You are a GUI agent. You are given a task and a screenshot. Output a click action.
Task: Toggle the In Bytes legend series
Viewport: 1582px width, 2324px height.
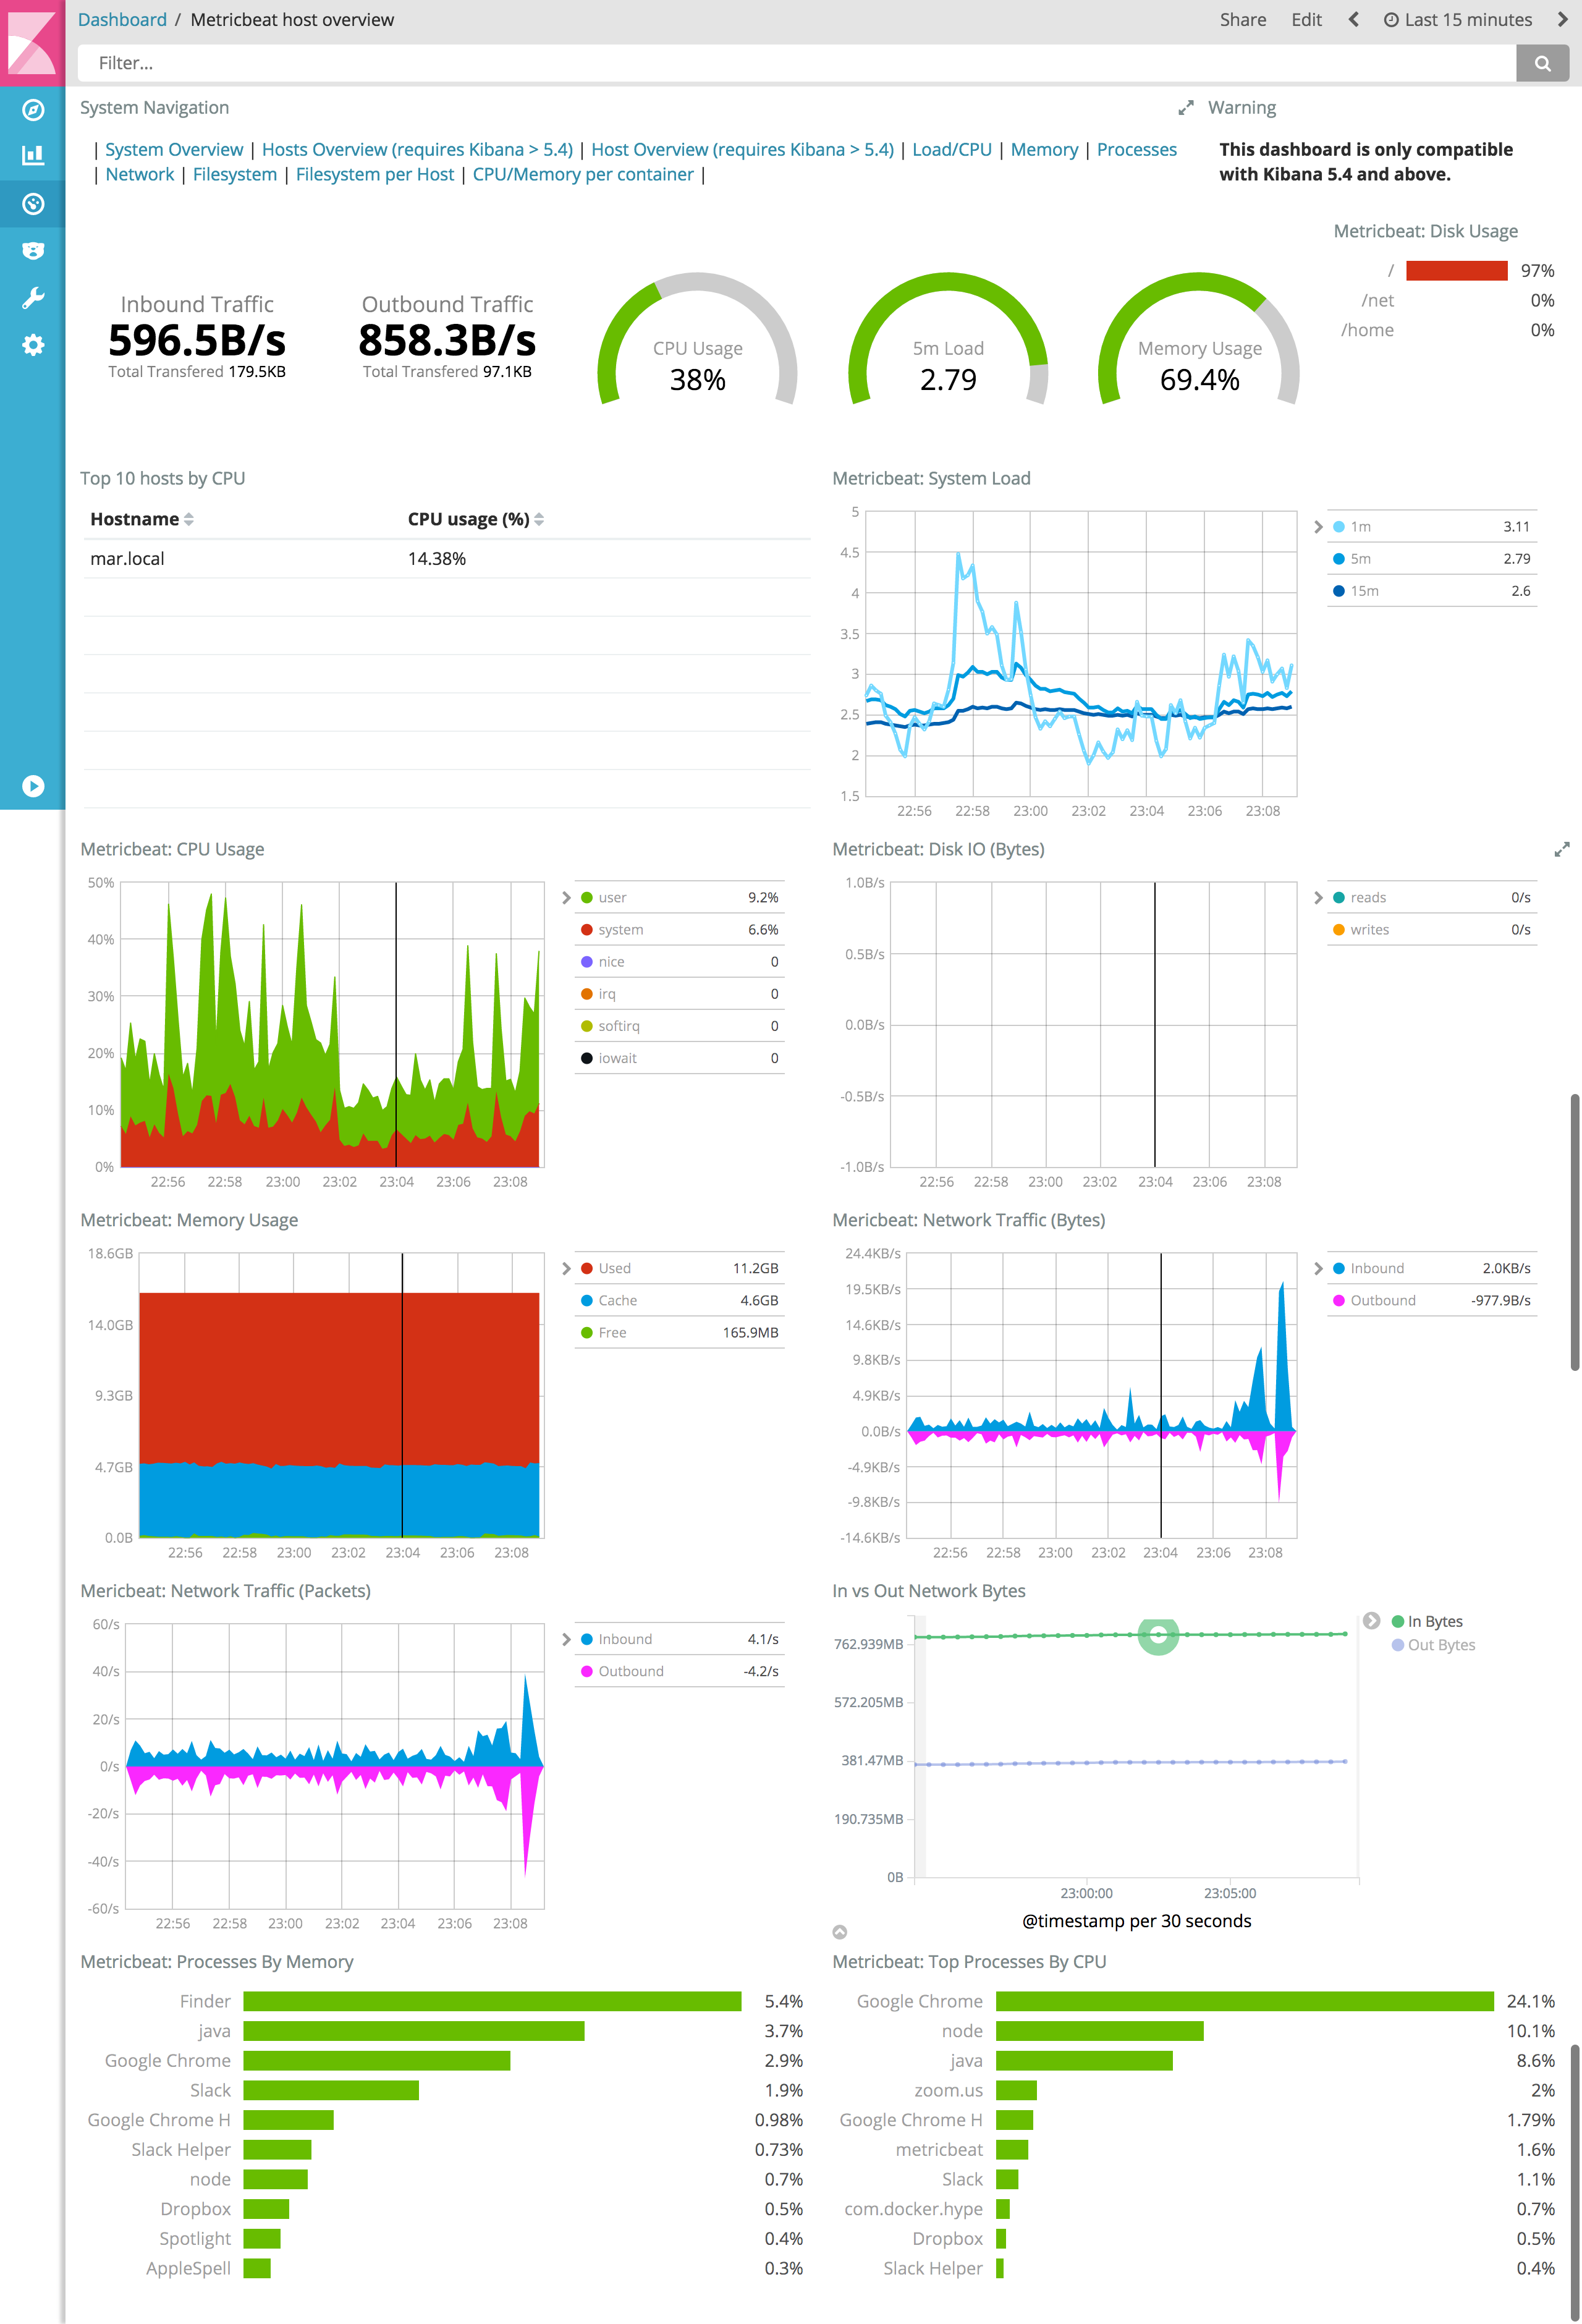[1434, 1621]
